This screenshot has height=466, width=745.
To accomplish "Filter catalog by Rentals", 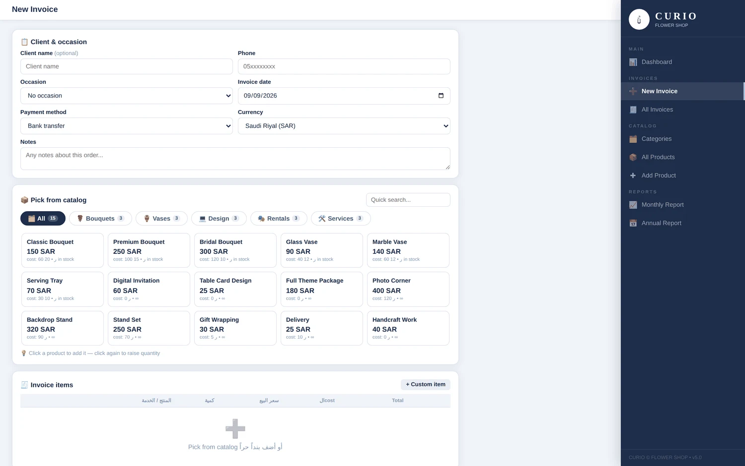I will [x=279, y=219].
